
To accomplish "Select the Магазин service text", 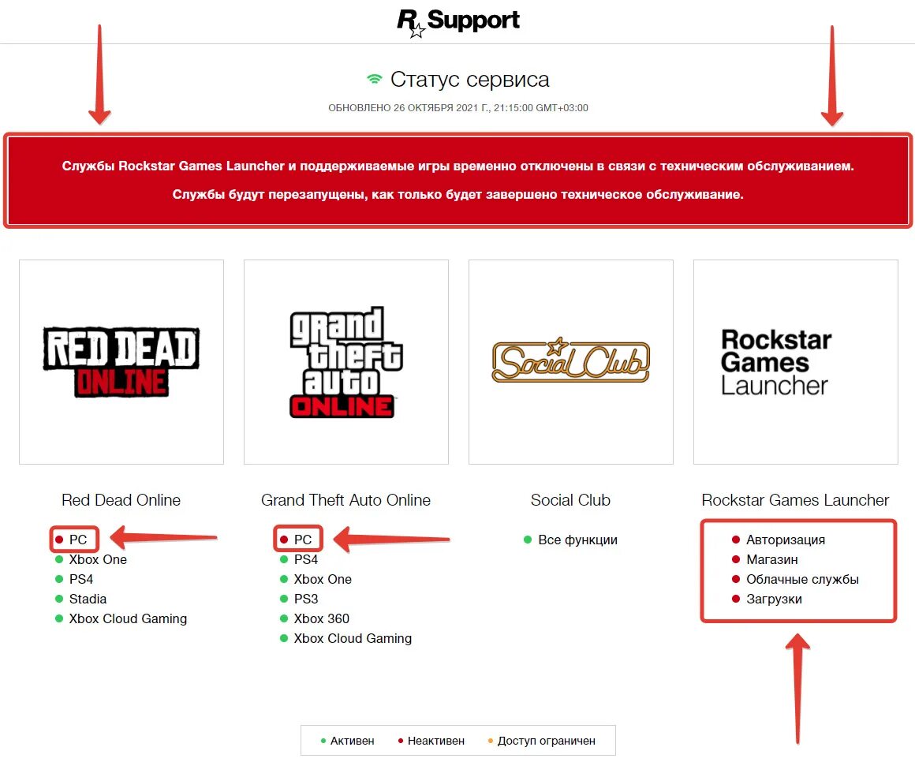I will 772,559.
